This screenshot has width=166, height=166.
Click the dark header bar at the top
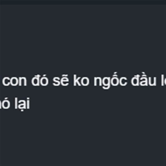click(83, 2)
